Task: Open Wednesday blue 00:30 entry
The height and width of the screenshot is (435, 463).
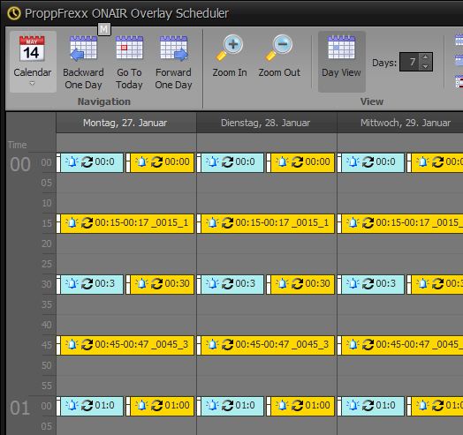Action: 371,284
